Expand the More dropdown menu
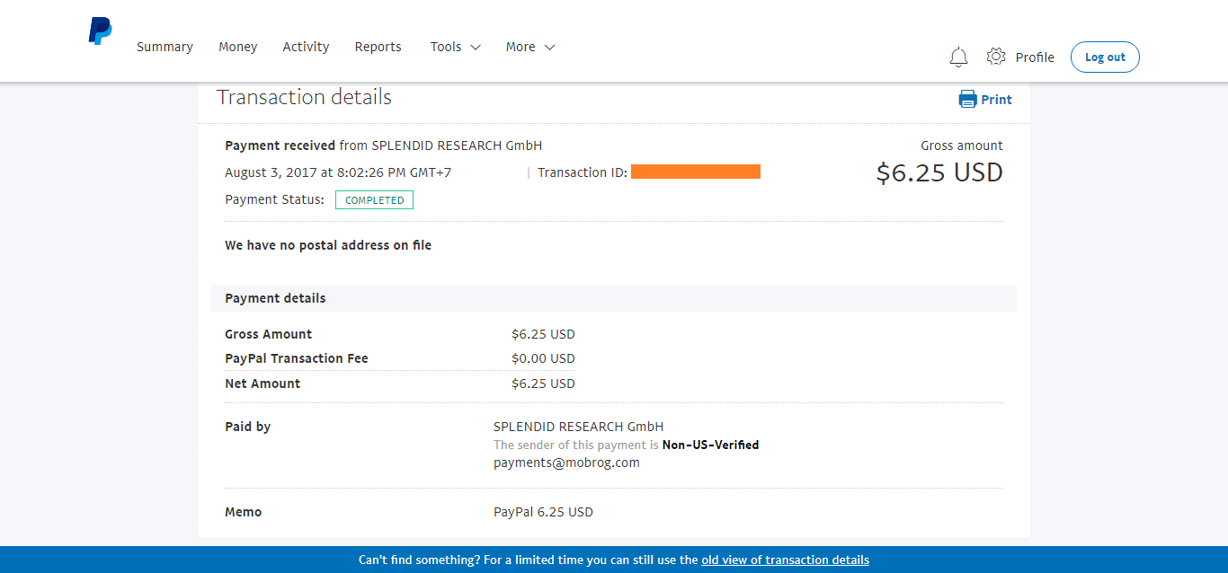 point(529,47)
